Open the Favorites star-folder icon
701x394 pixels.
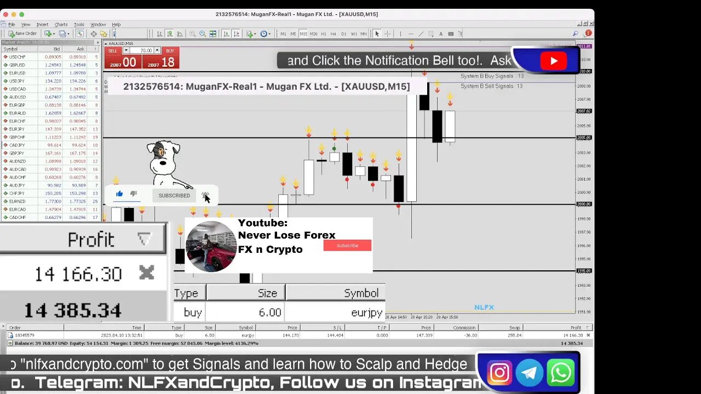(x=103, y=33)
